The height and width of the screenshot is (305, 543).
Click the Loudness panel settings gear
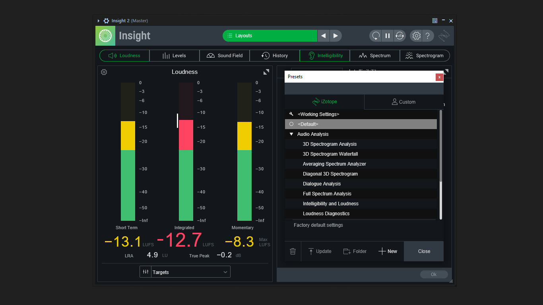pyautogui.click(x=104, y=72)
